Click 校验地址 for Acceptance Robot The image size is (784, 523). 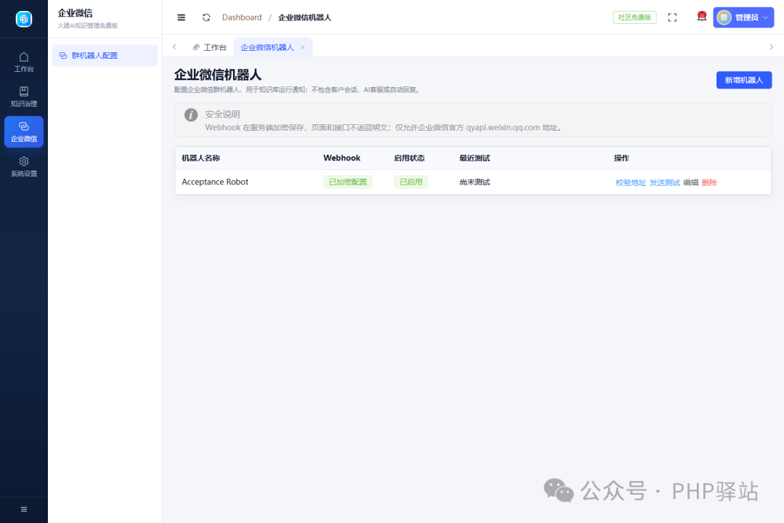pyautogui.click(x=631, y=182)
